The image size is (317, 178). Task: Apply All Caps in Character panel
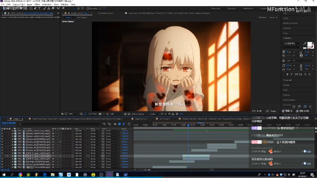tap(296, 74)
